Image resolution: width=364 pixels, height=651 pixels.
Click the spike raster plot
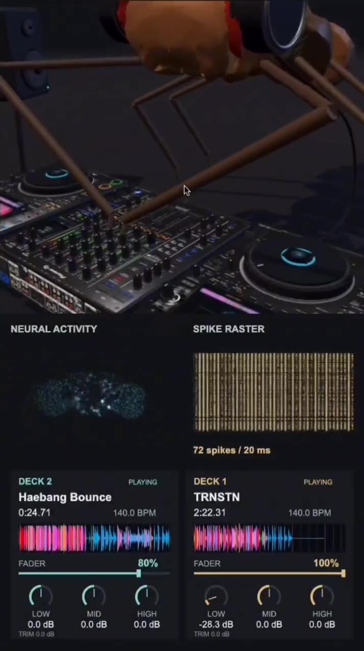pos(274,392)
